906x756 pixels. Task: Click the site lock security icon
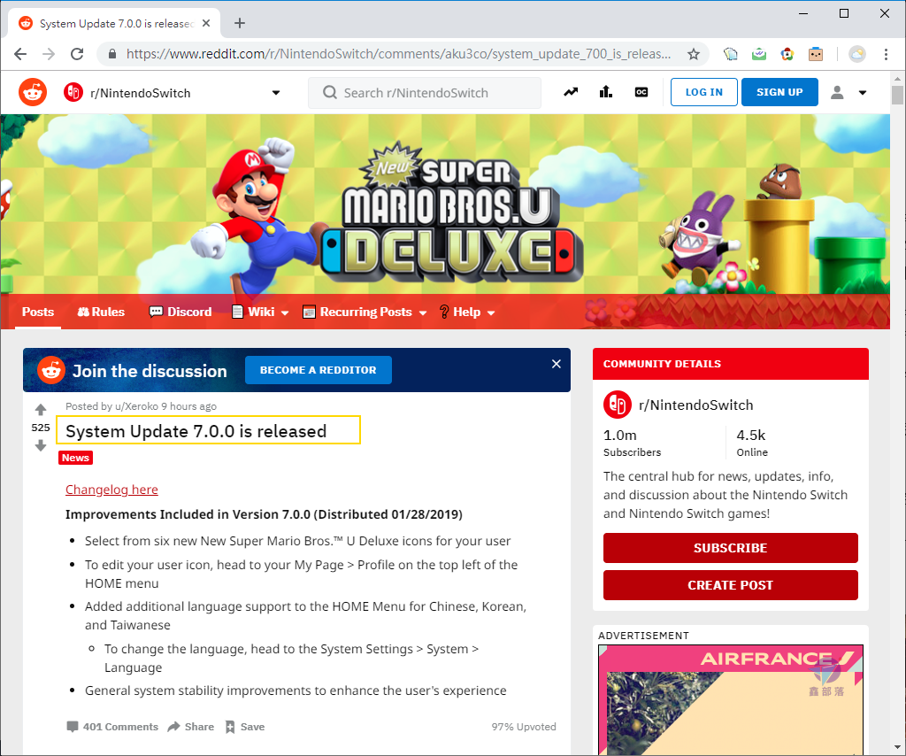pyautogui.click(x=112, y=54)
